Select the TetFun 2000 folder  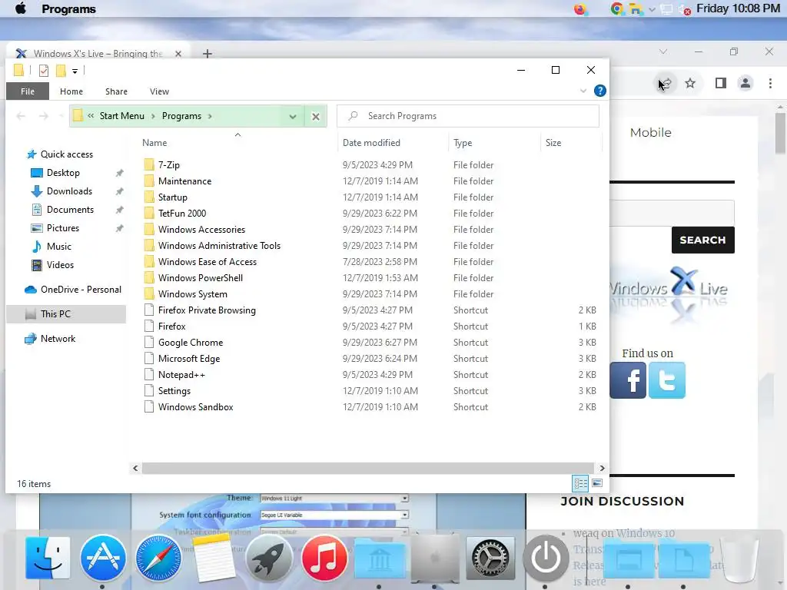181,214
